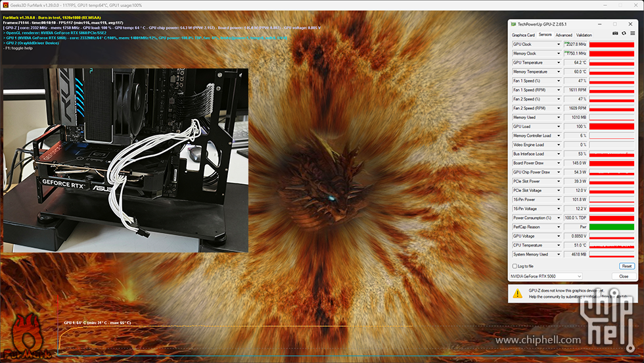Select the Sensors tab
Screen dimensions: 644x363
[545, 35]
